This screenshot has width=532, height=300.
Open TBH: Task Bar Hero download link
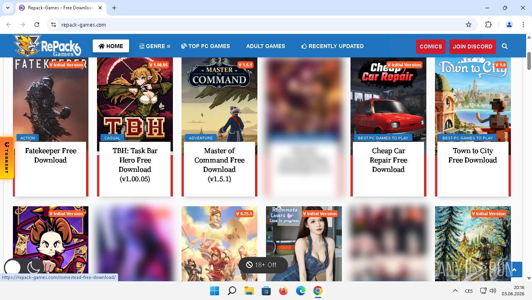click(135, 165)
